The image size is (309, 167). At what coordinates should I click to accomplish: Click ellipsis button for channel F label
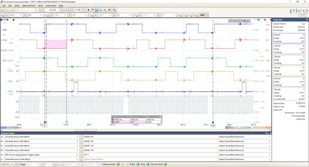81,159
